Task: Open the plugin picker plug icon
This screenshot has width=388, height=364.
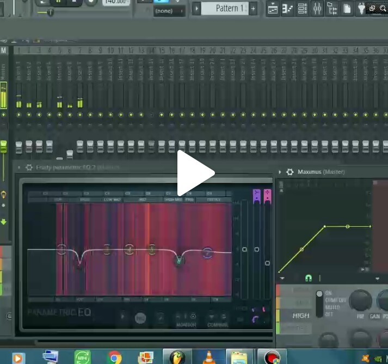Action: 361,9
